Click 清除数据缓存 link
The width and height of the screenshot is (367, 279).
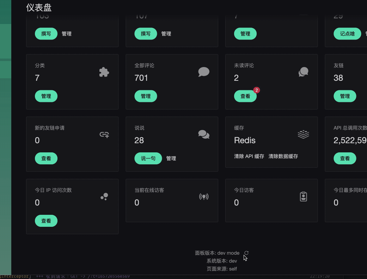coord(283,156)
